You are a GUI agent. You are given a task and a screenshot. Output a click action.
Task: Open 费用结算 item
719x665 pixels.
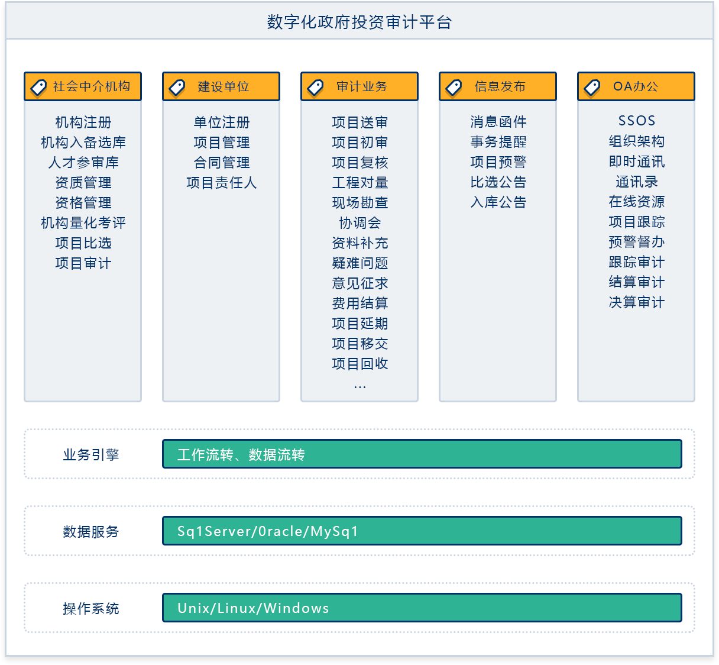(x=360, y=304)
